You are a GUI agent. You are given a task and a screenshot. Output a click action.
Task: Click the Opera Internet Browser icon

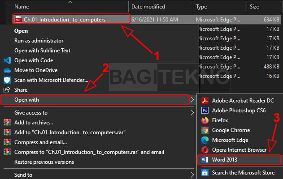tap(205, 150)
